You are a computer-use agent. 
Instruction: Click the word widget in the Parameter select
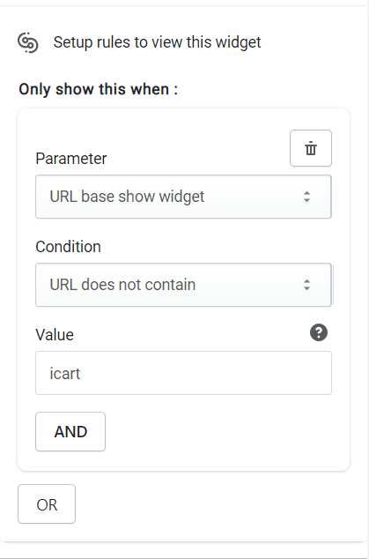pos(181,197)
